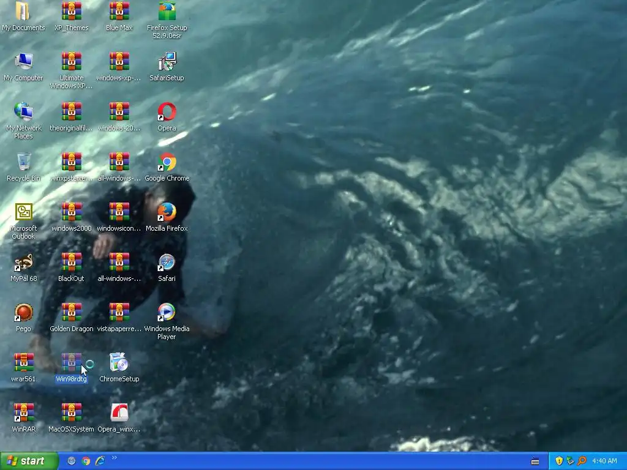This screenshot has height=470, width=627.
Task: Select the XP_Themes archive icon
Action: 71,11
